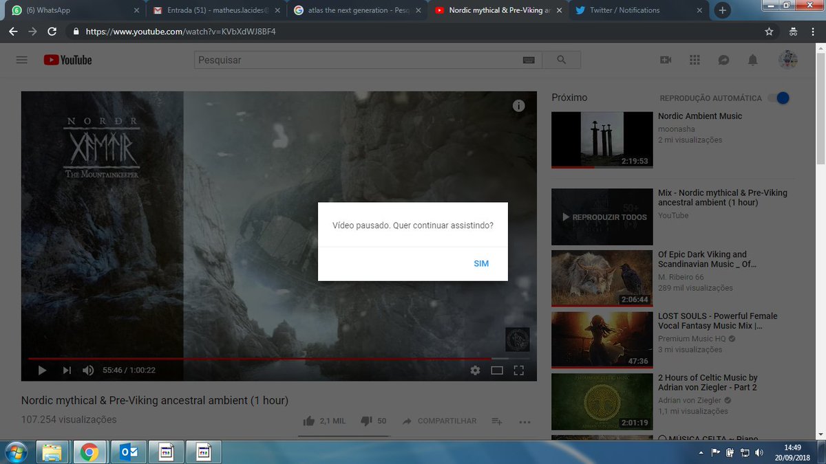Go forward in browser history
Screen dimensions: 826x464
32,32
